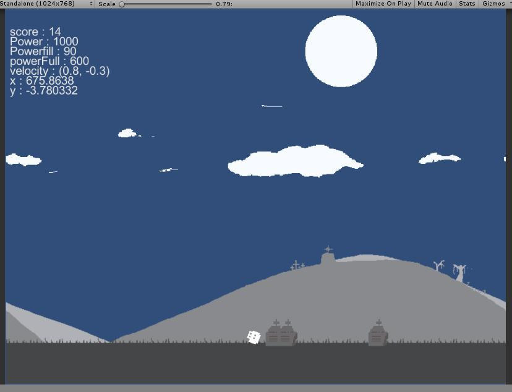The width and height of the screenshot is (512, 392).
Task: Click the 'powerFull : 600' readout
Action: 49,61
